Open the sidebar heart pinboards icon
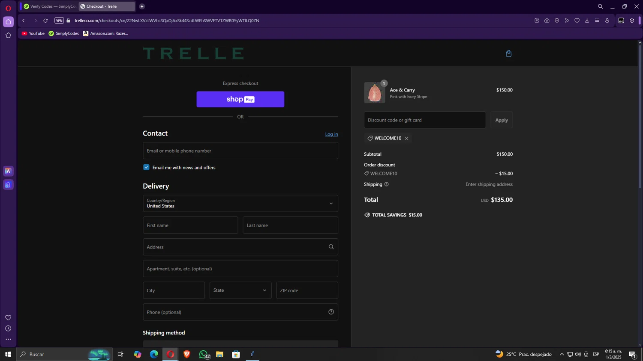643x361 pixels. click(8, 318)
